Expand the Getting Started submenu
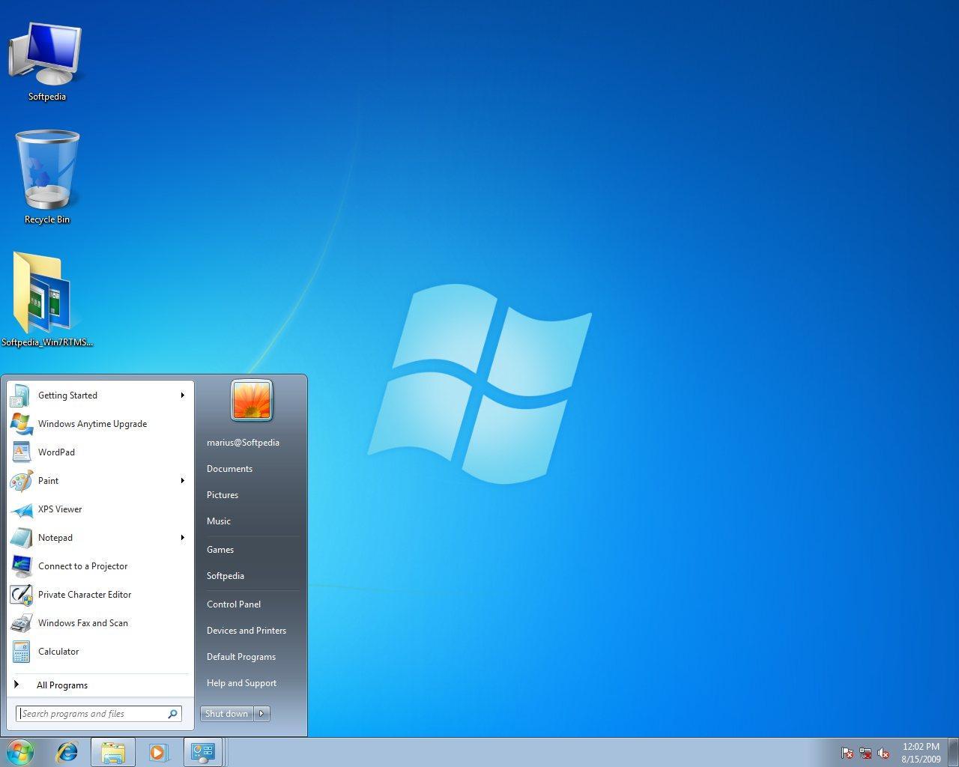 (182, 395)
